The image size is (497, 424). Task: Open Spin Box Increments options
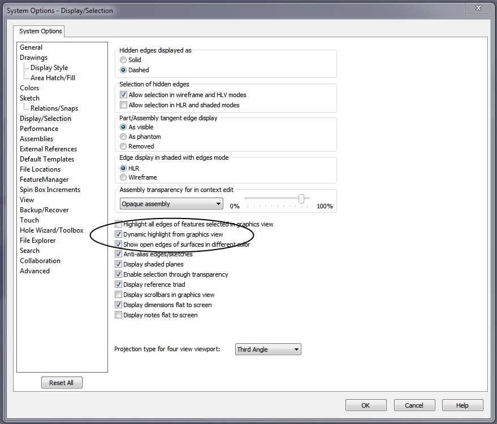50,190
